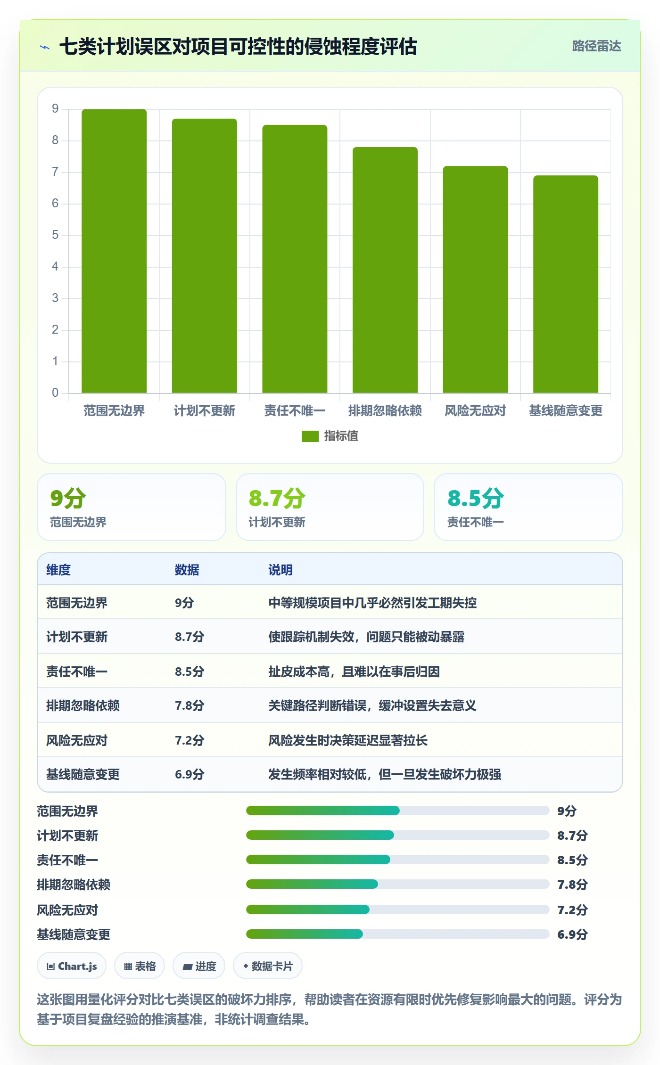Image resolution: width=660 pixels, height=1065 pixels.
Task: Click the 计划不更新 progress bar
Action: pos(397,835)
